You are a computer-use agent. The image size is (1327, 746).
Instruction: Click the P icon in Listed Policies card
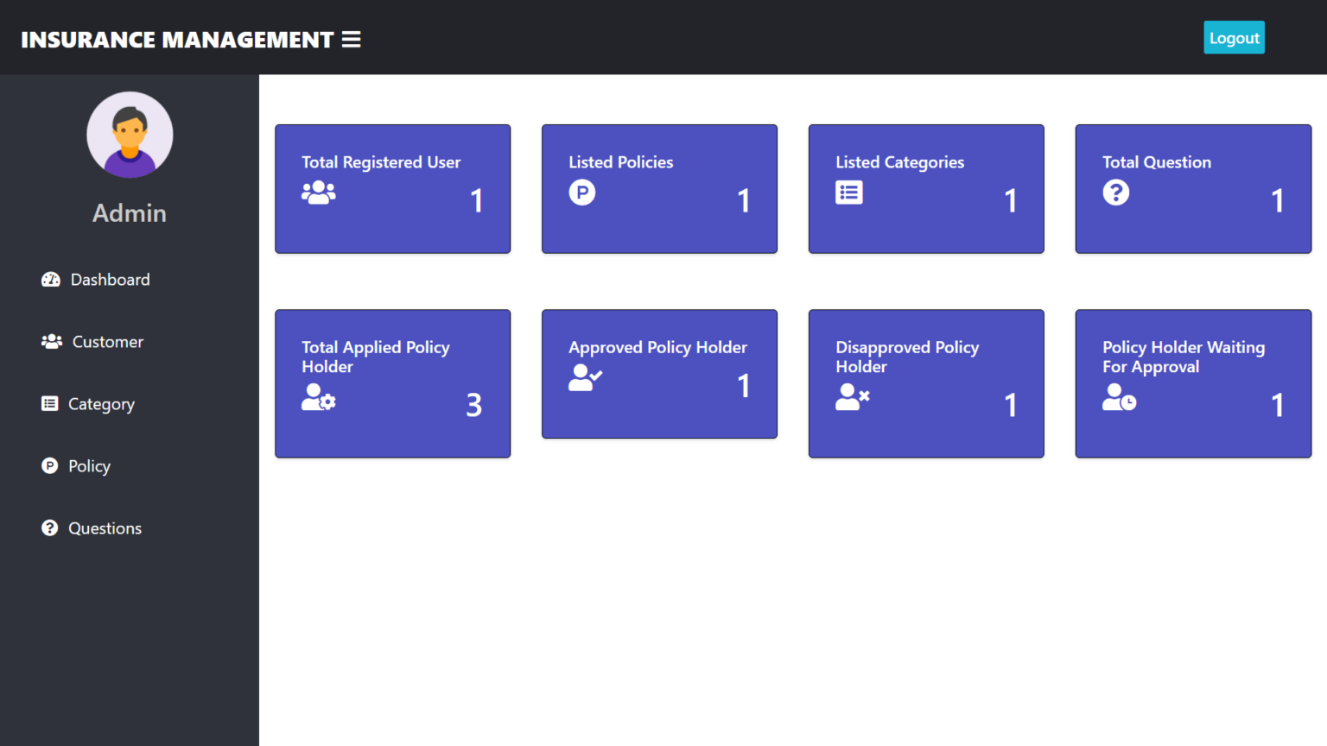pos(582,192)
